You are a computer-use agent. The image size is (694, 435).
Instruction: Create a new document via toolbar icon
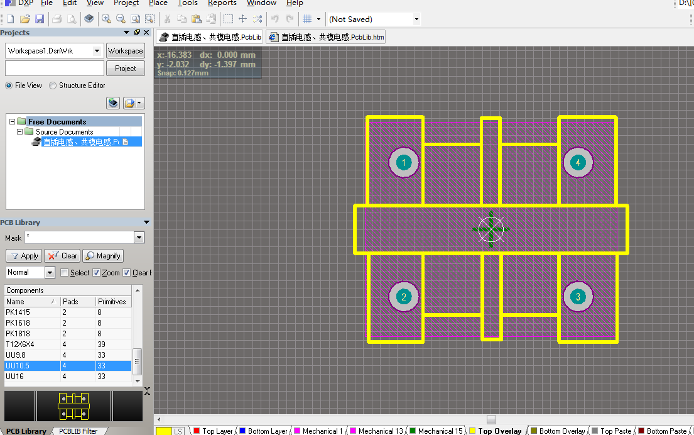pos(10,19)
